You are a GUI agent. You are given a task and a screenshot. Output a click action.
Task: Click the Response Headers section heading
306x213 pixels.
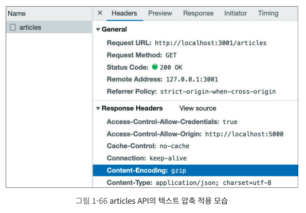132,108
